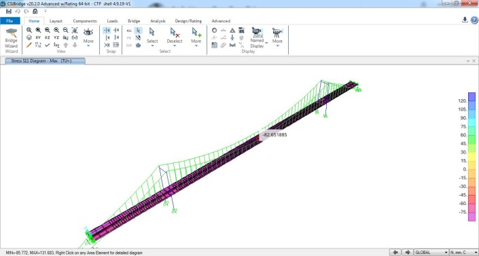The image size is (479, 256).
Task: Click the Rubber Band Zoom magnifier icon
Action: [x=29, y=30]
